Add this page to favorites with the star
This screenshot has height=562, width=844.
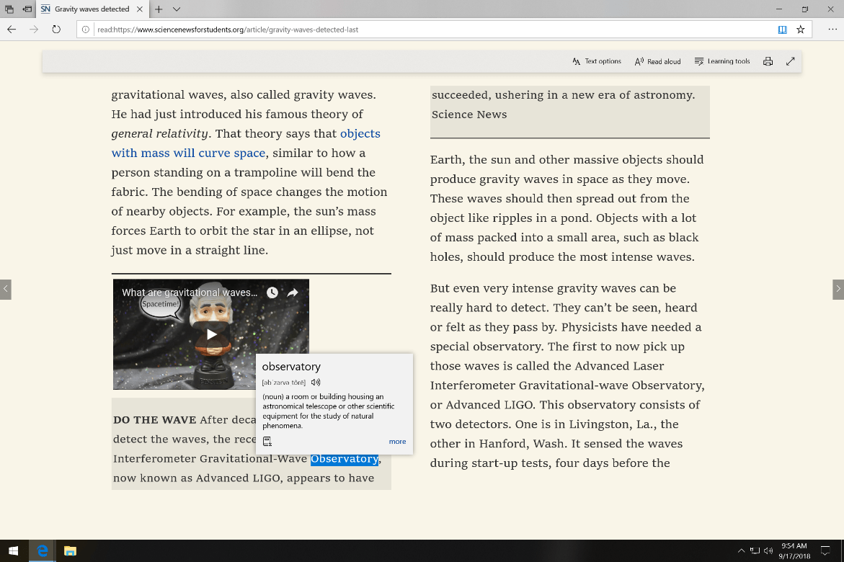[800, 30]
